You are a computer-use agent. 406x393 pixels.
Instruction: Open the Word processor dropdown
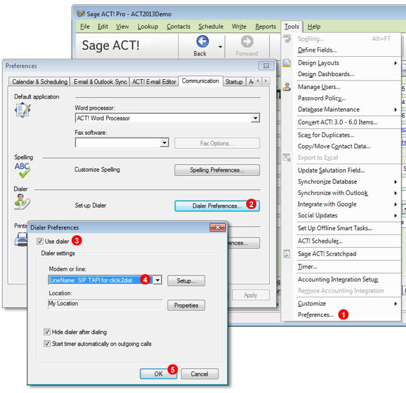click(255, 118)
